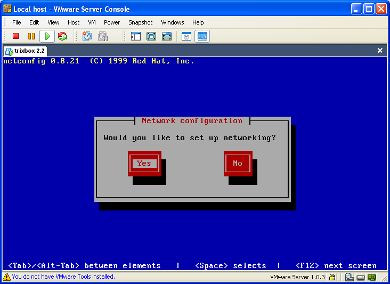Click the red Power Off button
390x284 pixels.
[x=16, y=36]
